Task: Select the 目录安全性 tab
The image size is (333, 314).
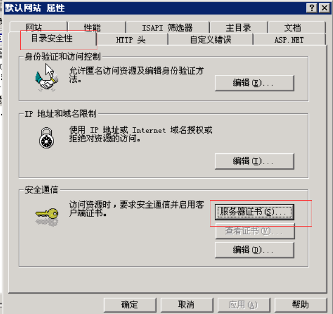Action: tap(52, 39)
